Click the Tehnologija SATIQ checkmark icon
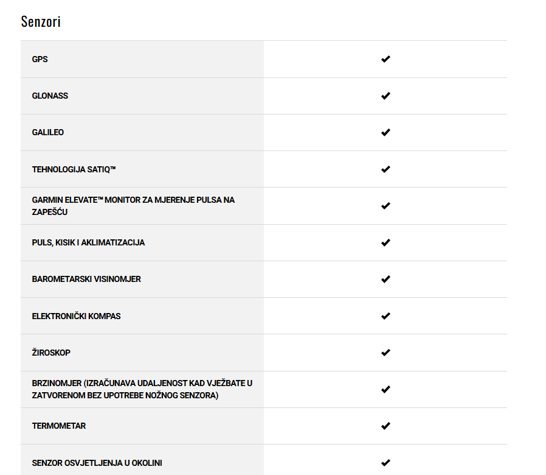 coord(385,169)
